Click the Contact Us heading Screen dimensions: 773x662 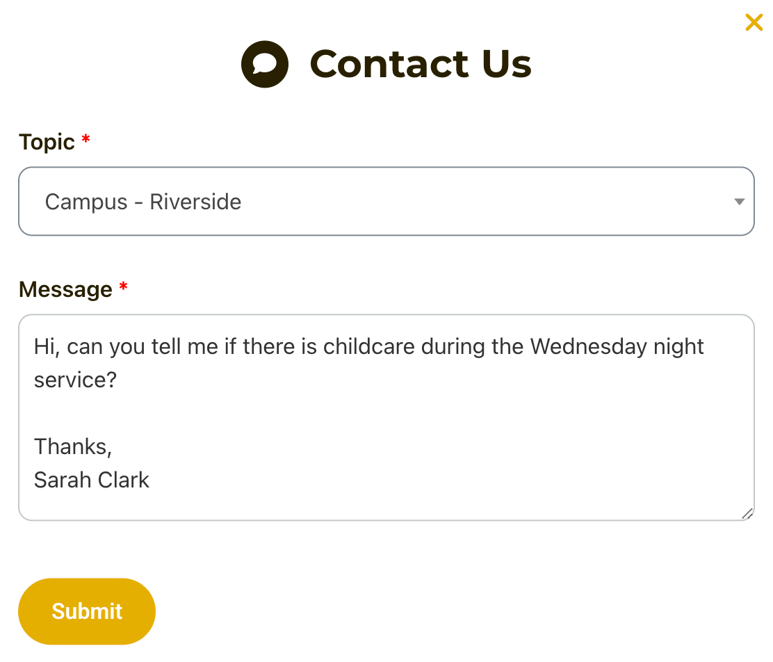click(420, 64)
